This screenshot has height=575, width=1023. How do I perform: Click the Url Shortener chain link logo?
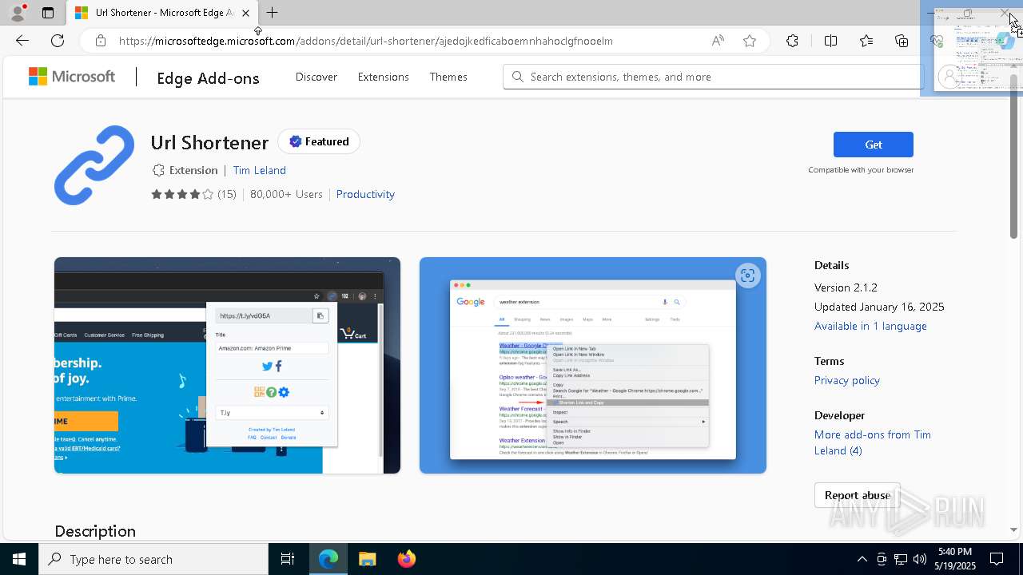pos(94,165)
